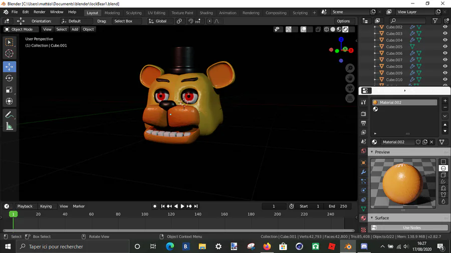Play the animation forward
The width and height of the screenshot is (451, 253).
pos(182,206)
